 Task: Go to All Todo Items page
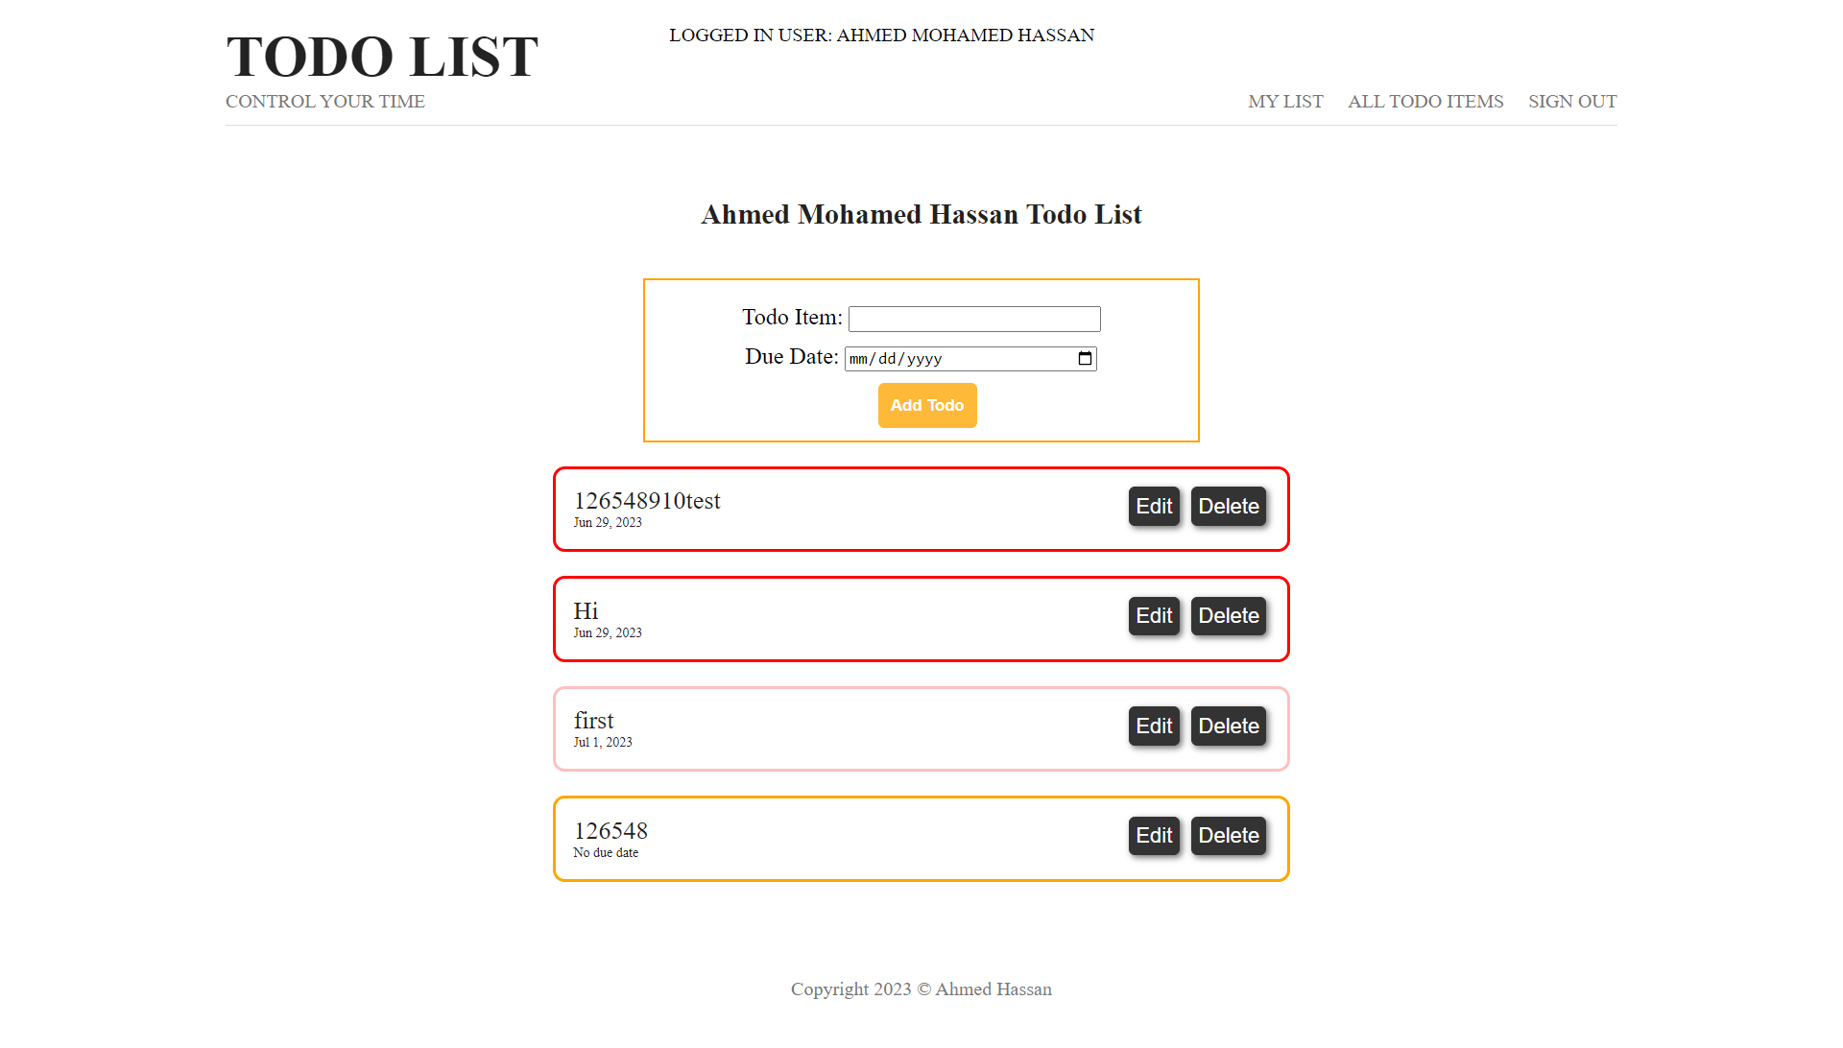tap(1424, 102)
